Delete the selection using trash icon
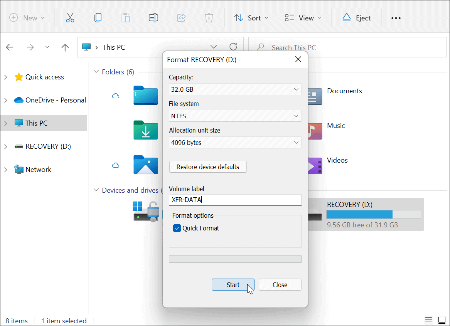The height and width of the screenshot is (326, 450). pos(209,18)
